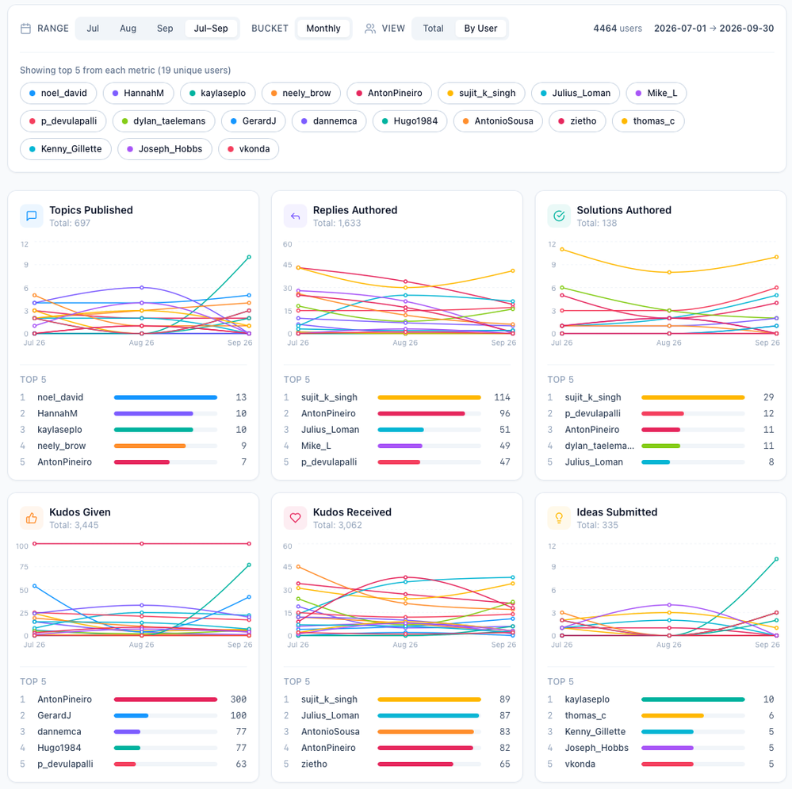Click the calendar icon beside RANGE
This screenshot has height=789, width=792.
tap(25, 29)
